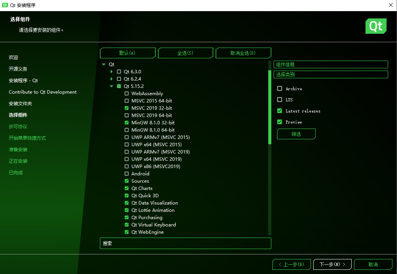The width and height of the screenshot is (397, 274).
Task: Click the green Qt logo at top right
Action: 375,26
